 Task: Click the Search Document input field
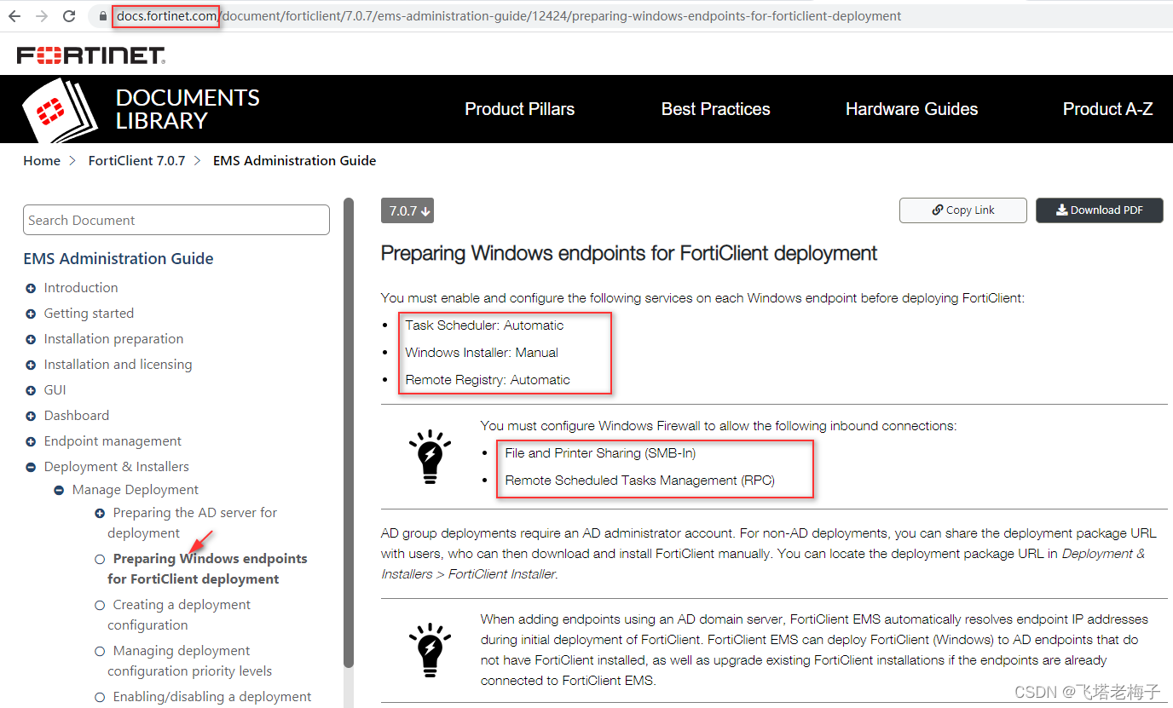click(x=176, y=220)
